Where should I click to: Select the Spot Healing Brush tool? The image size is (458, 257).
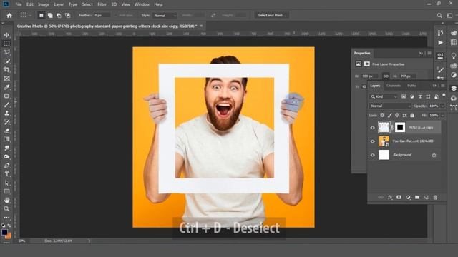(x=6, y=96)
